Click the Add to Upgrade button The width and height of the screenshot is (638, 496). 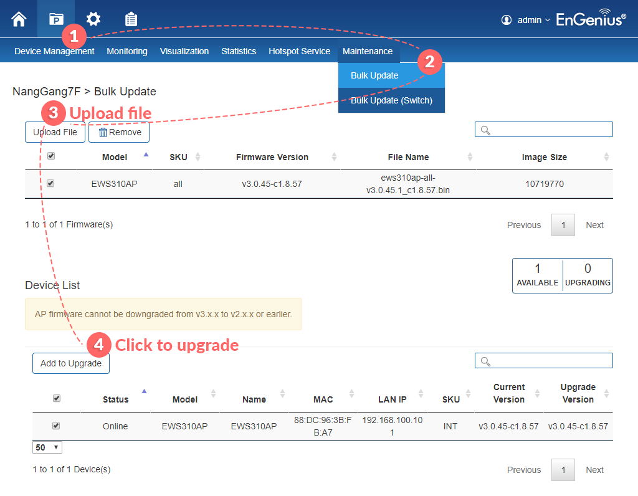coord(71,363)
